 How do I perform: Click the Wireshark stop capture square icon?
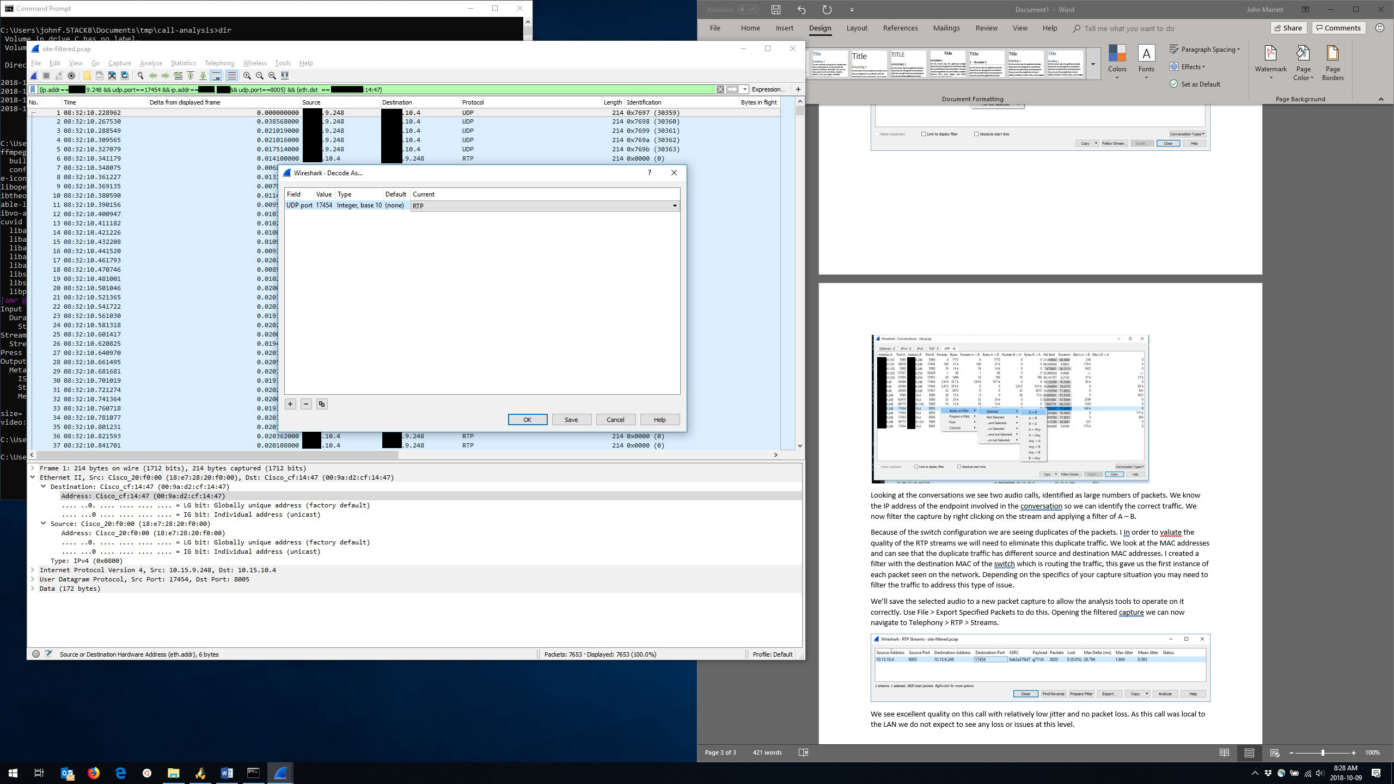point(46,76)
